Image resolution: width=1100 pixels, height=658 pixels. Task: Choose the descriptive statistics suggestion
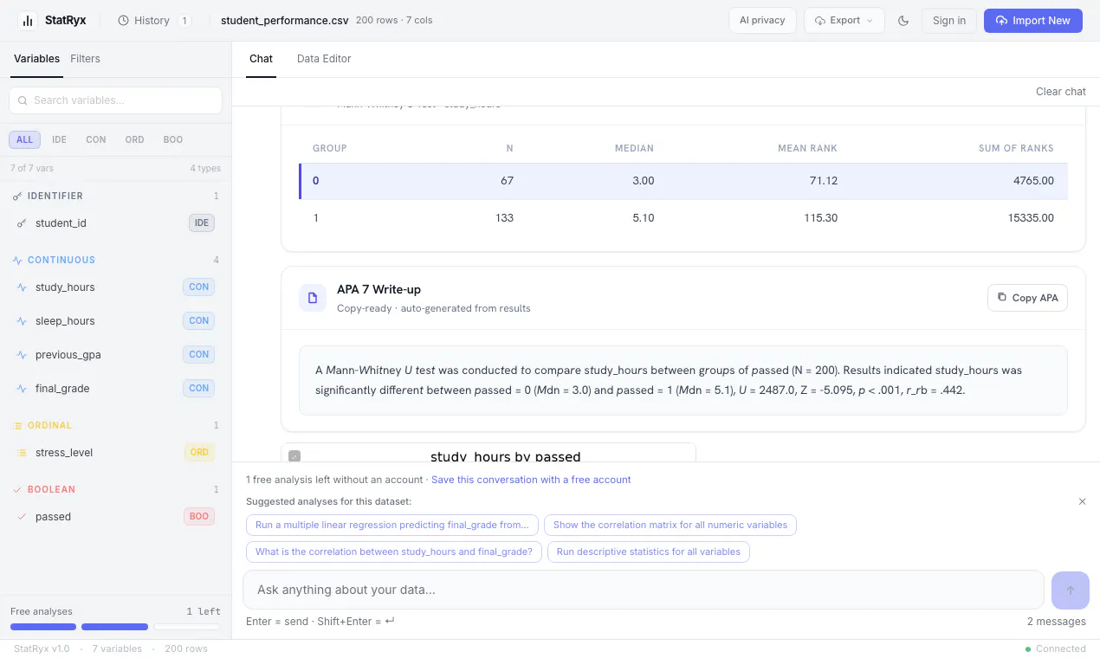tap(649, 552)
